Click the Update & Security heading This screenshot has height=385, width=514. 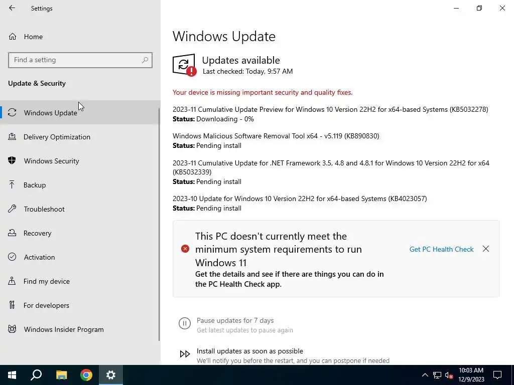[x=37, y=84]
